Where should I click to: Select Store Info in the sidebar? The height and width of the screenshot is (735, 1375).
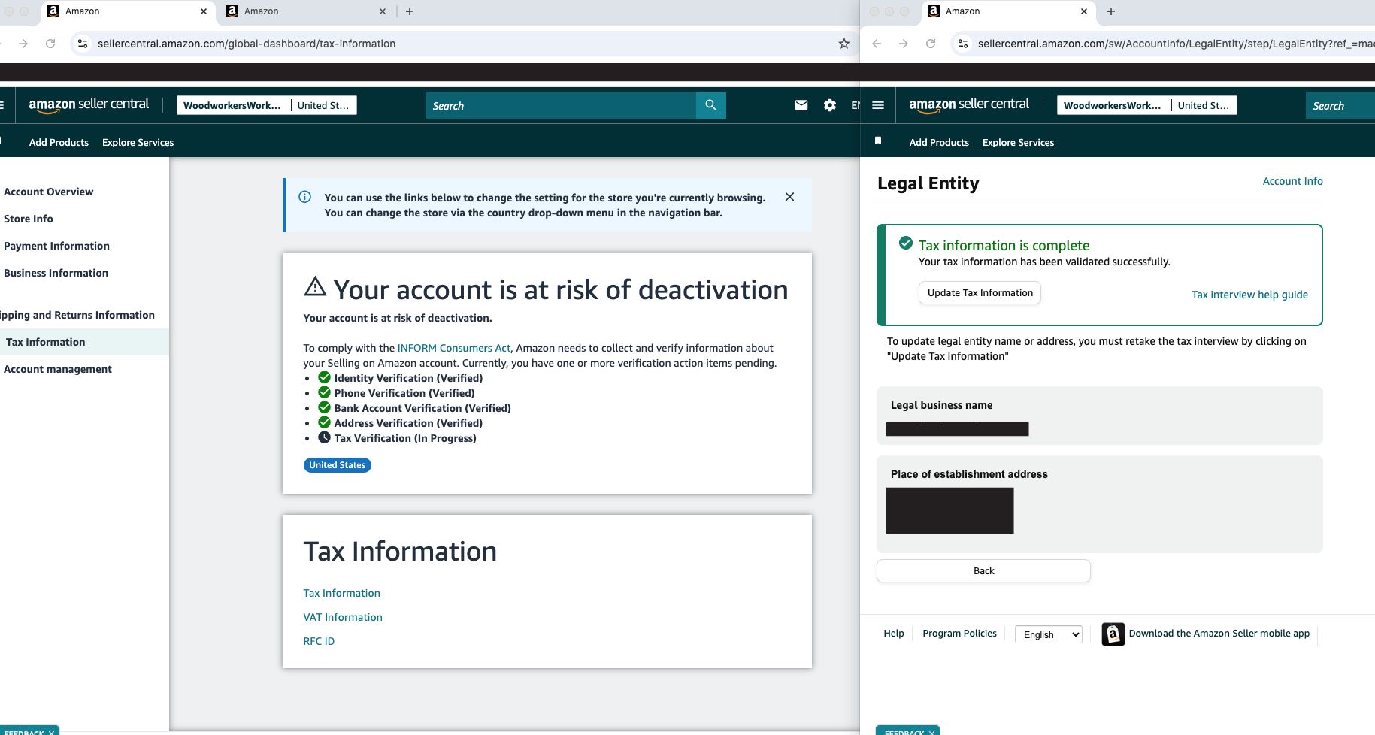(x=29, y=219)
